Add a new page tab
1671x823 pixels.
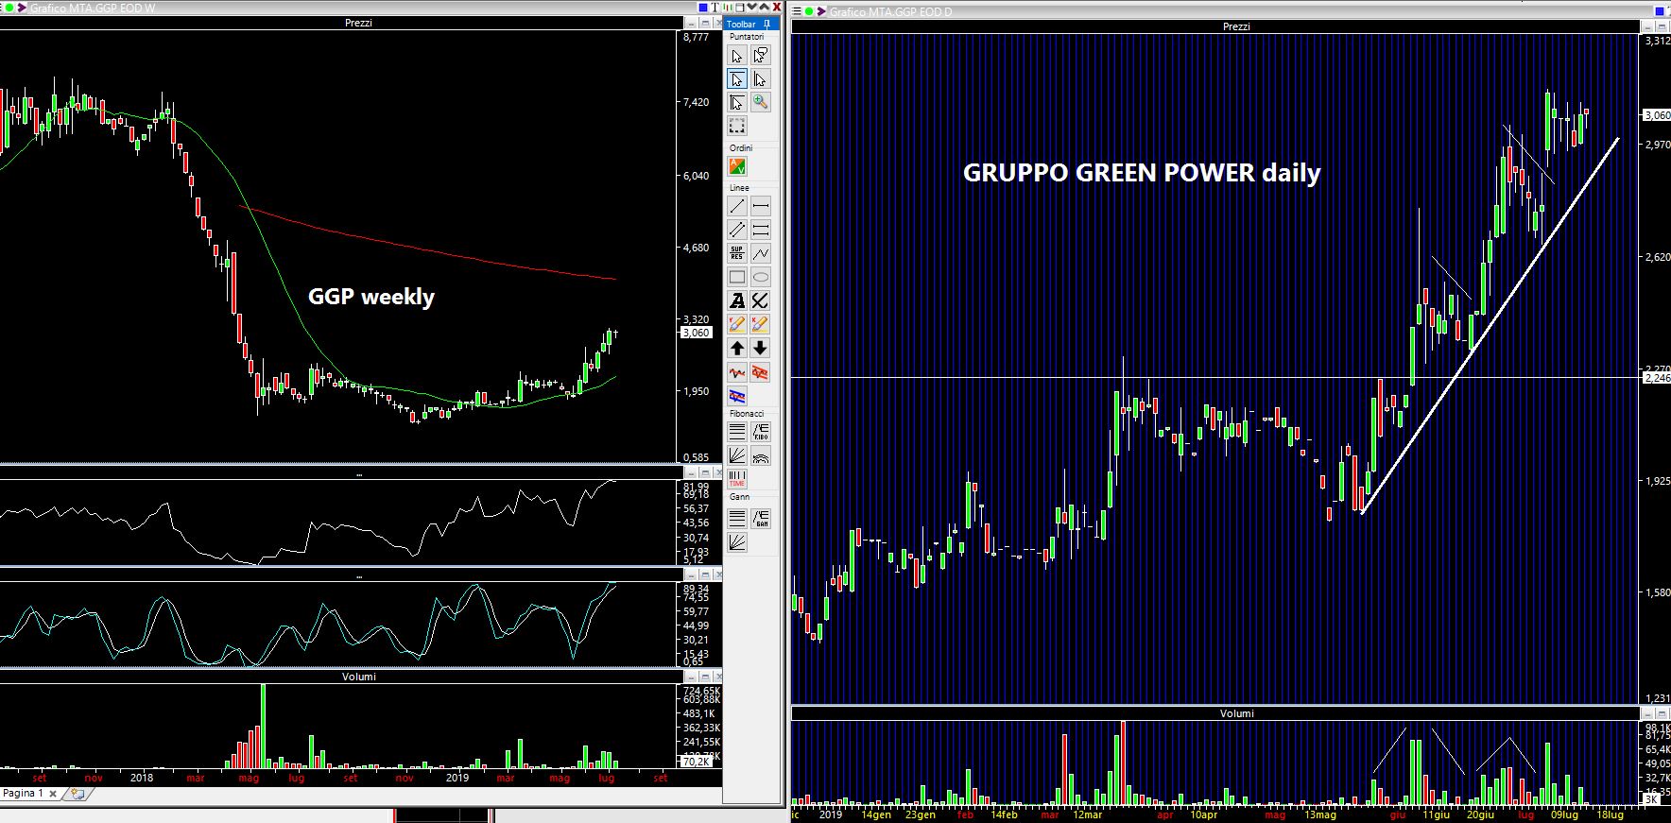click(77, 794)
